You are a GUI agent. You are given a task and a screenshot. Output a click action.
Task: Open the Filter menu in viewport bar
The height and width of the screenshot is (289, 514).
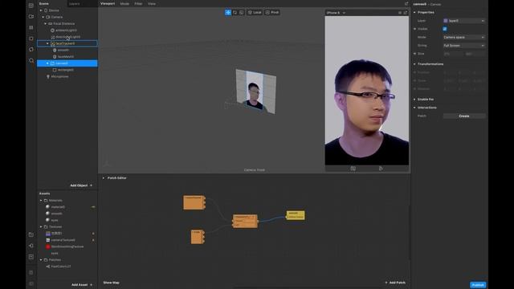[138, 3]
